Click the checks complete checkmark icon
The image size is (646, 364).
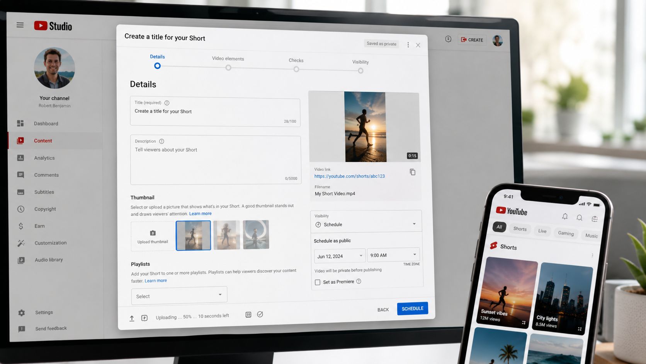(x=260, y=314)
